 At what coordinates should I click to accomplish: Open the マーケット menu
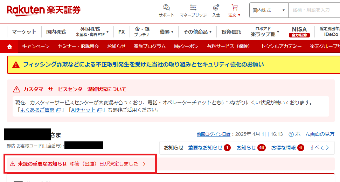(x=24, y=32)
